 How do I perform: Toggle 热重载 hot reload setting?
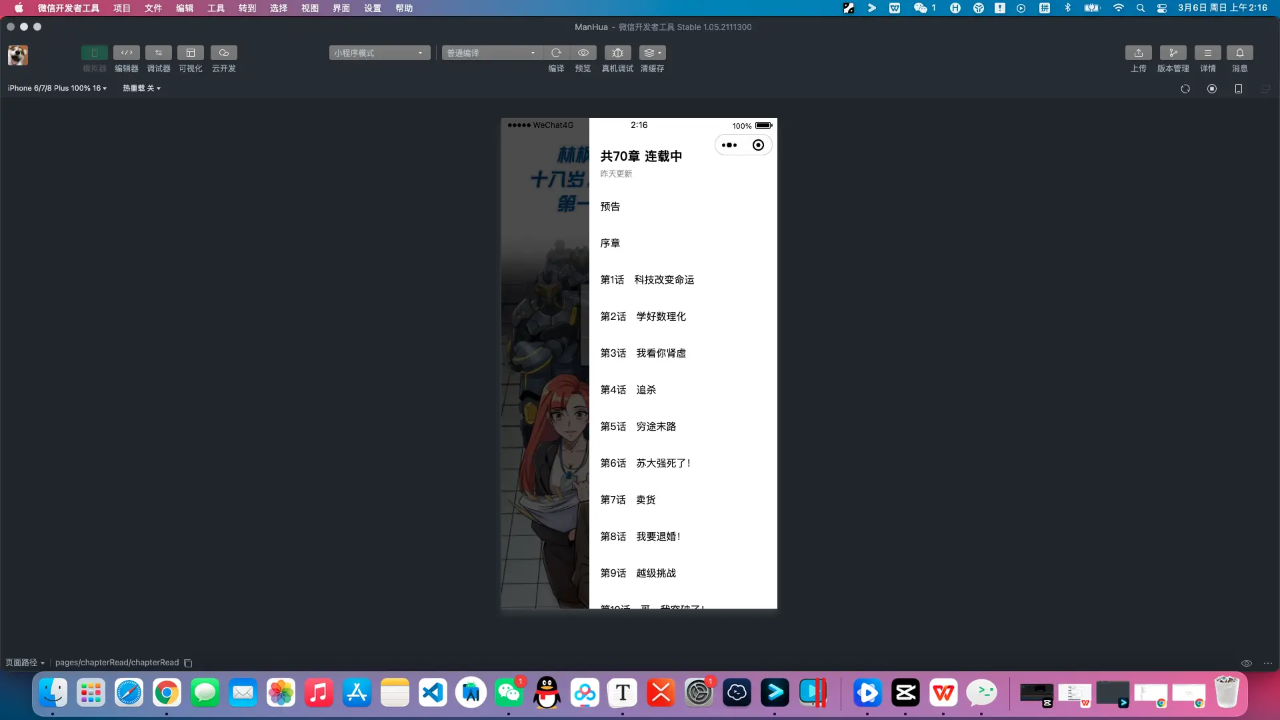[x=141, y=87]
